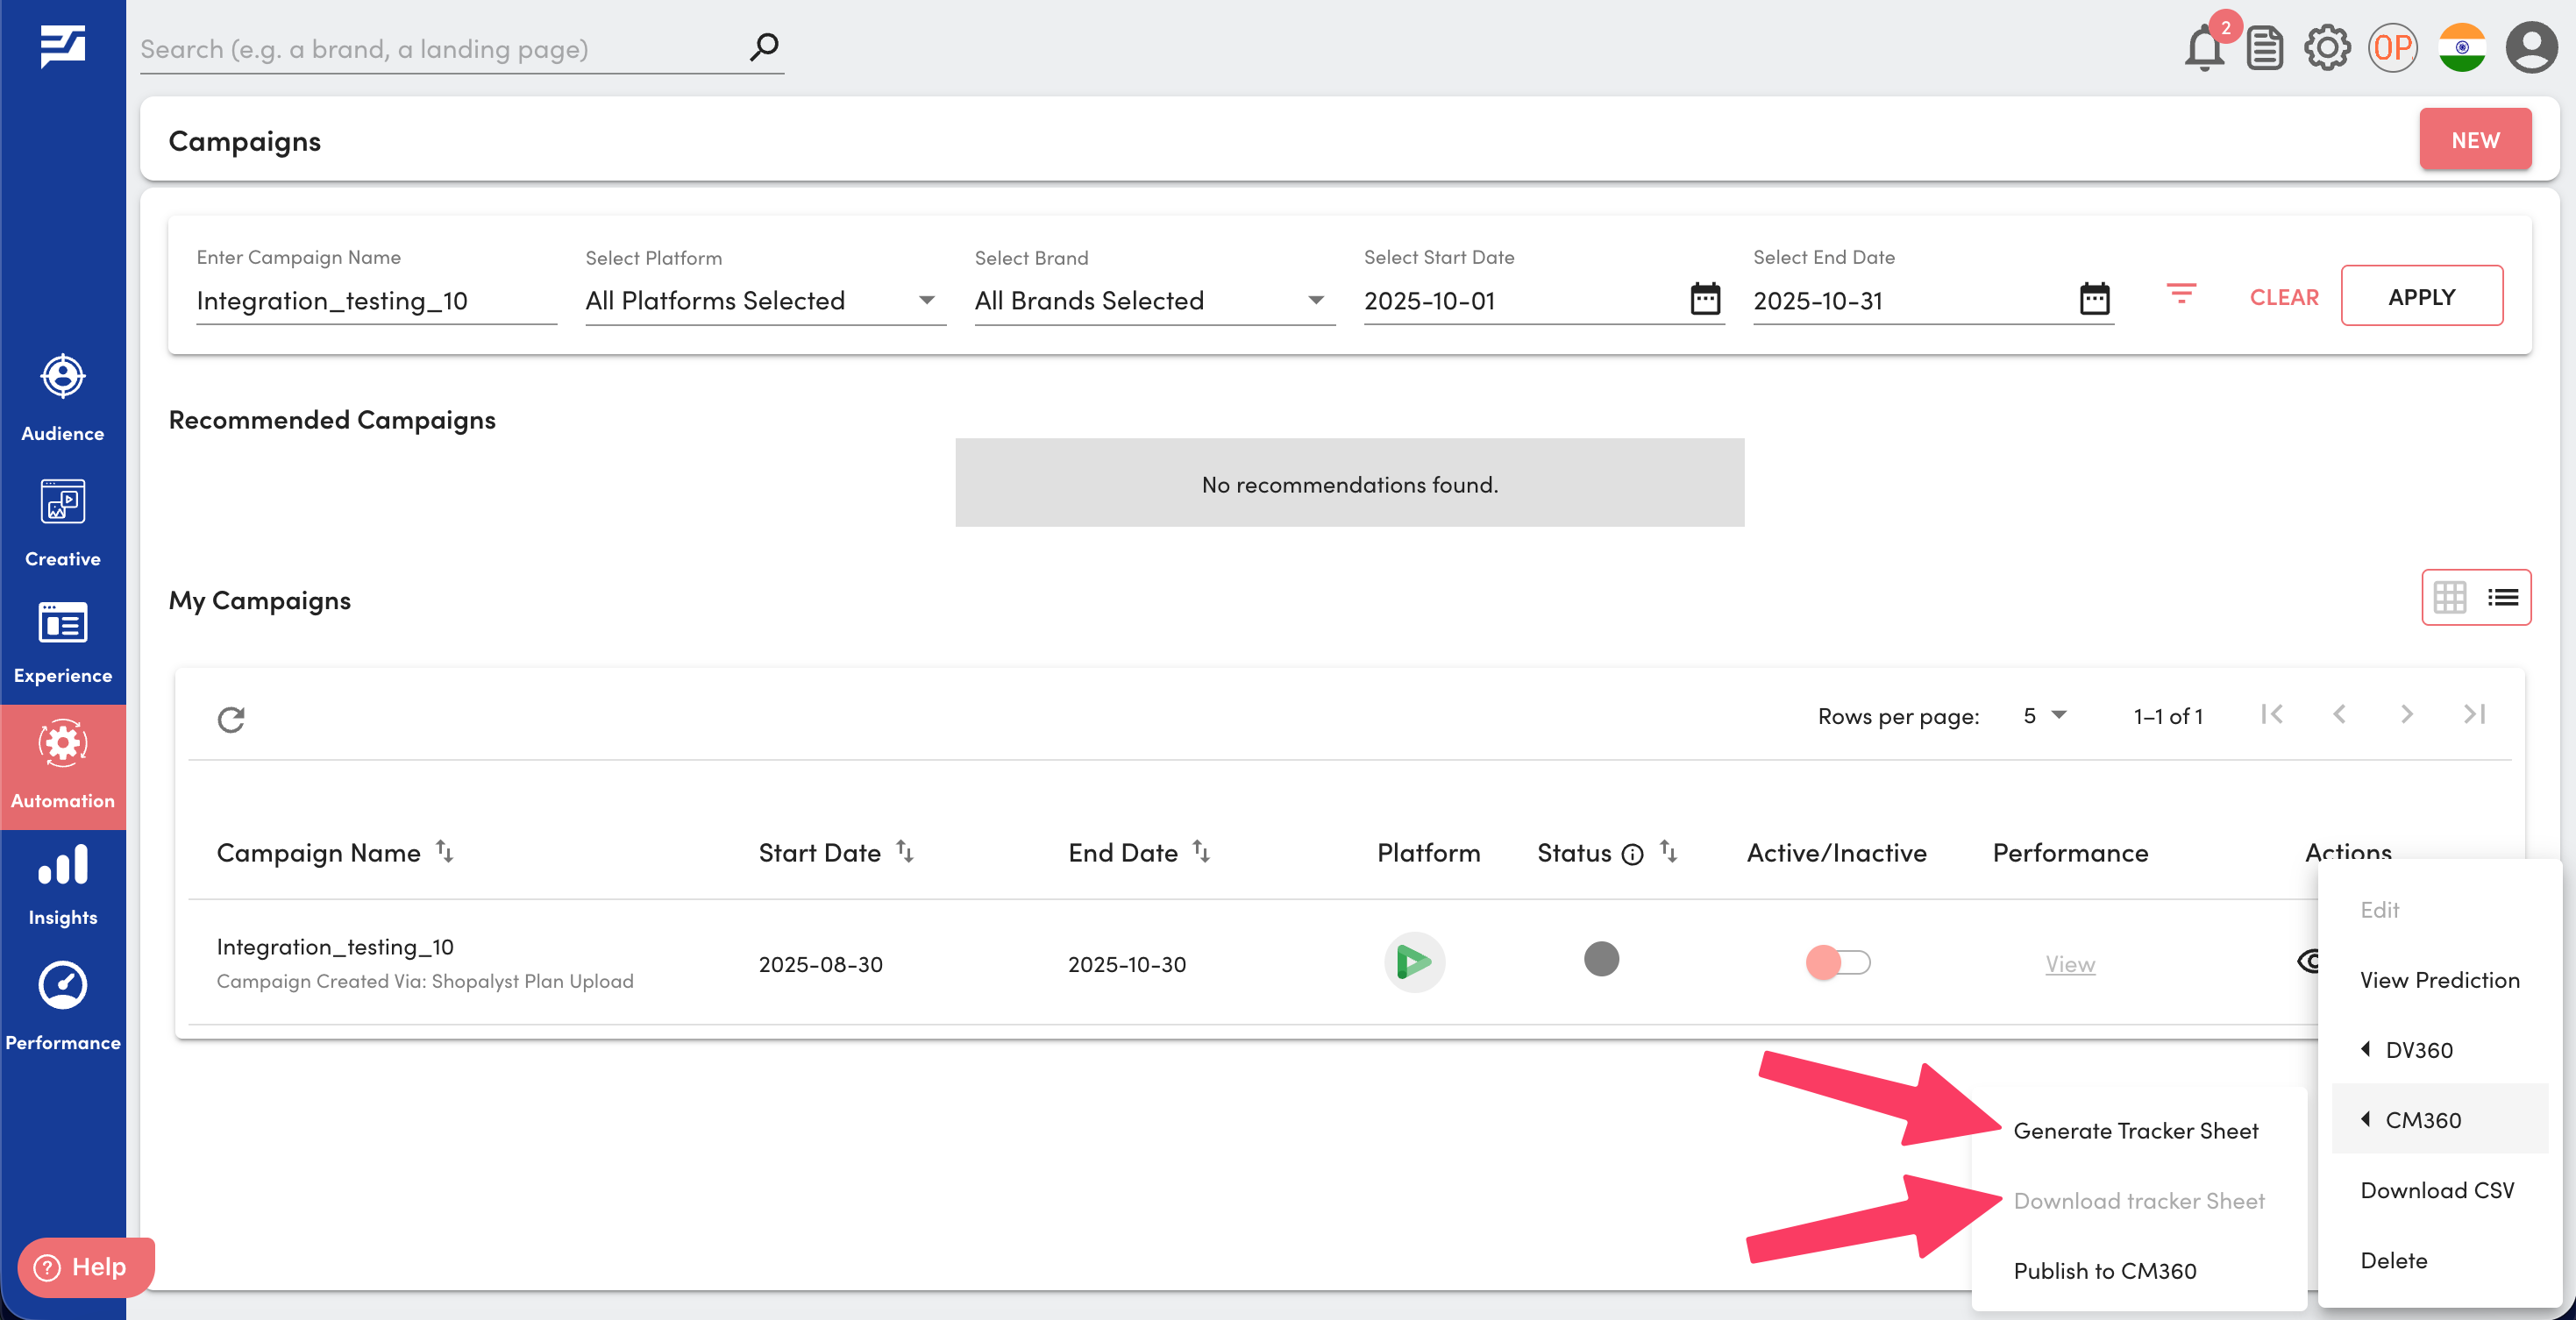Open the notifications bell icon
2576x1320 pixels.
click(2203, 48)
